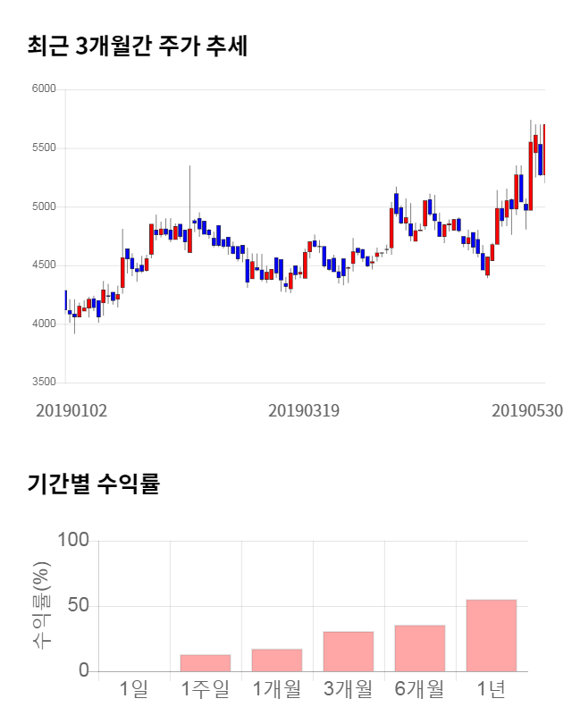The width and height of the screenshot is (572, 724).
Task: Select the '3개월' period axis label
Action: tap(349, 689)
